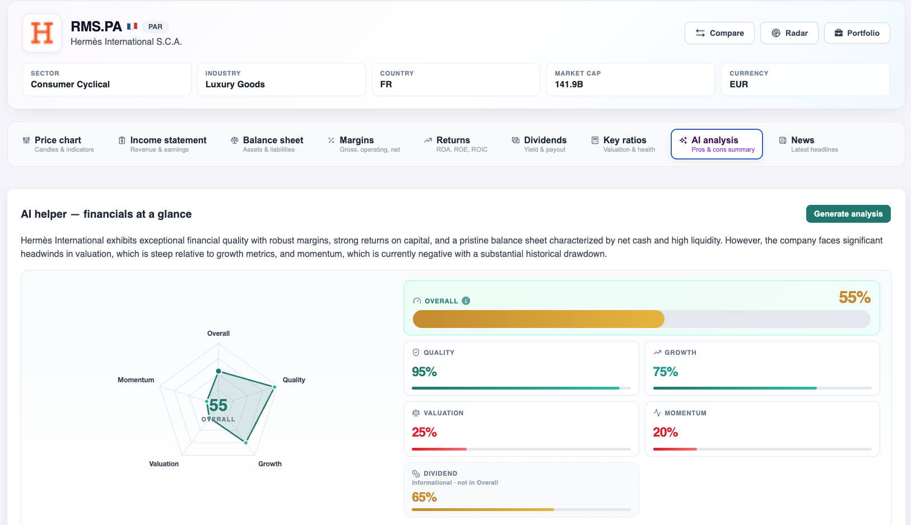Click the 55 overall score in radar chart
The height and width of the screenshot is (525, 911).
[x=219, y=405]
